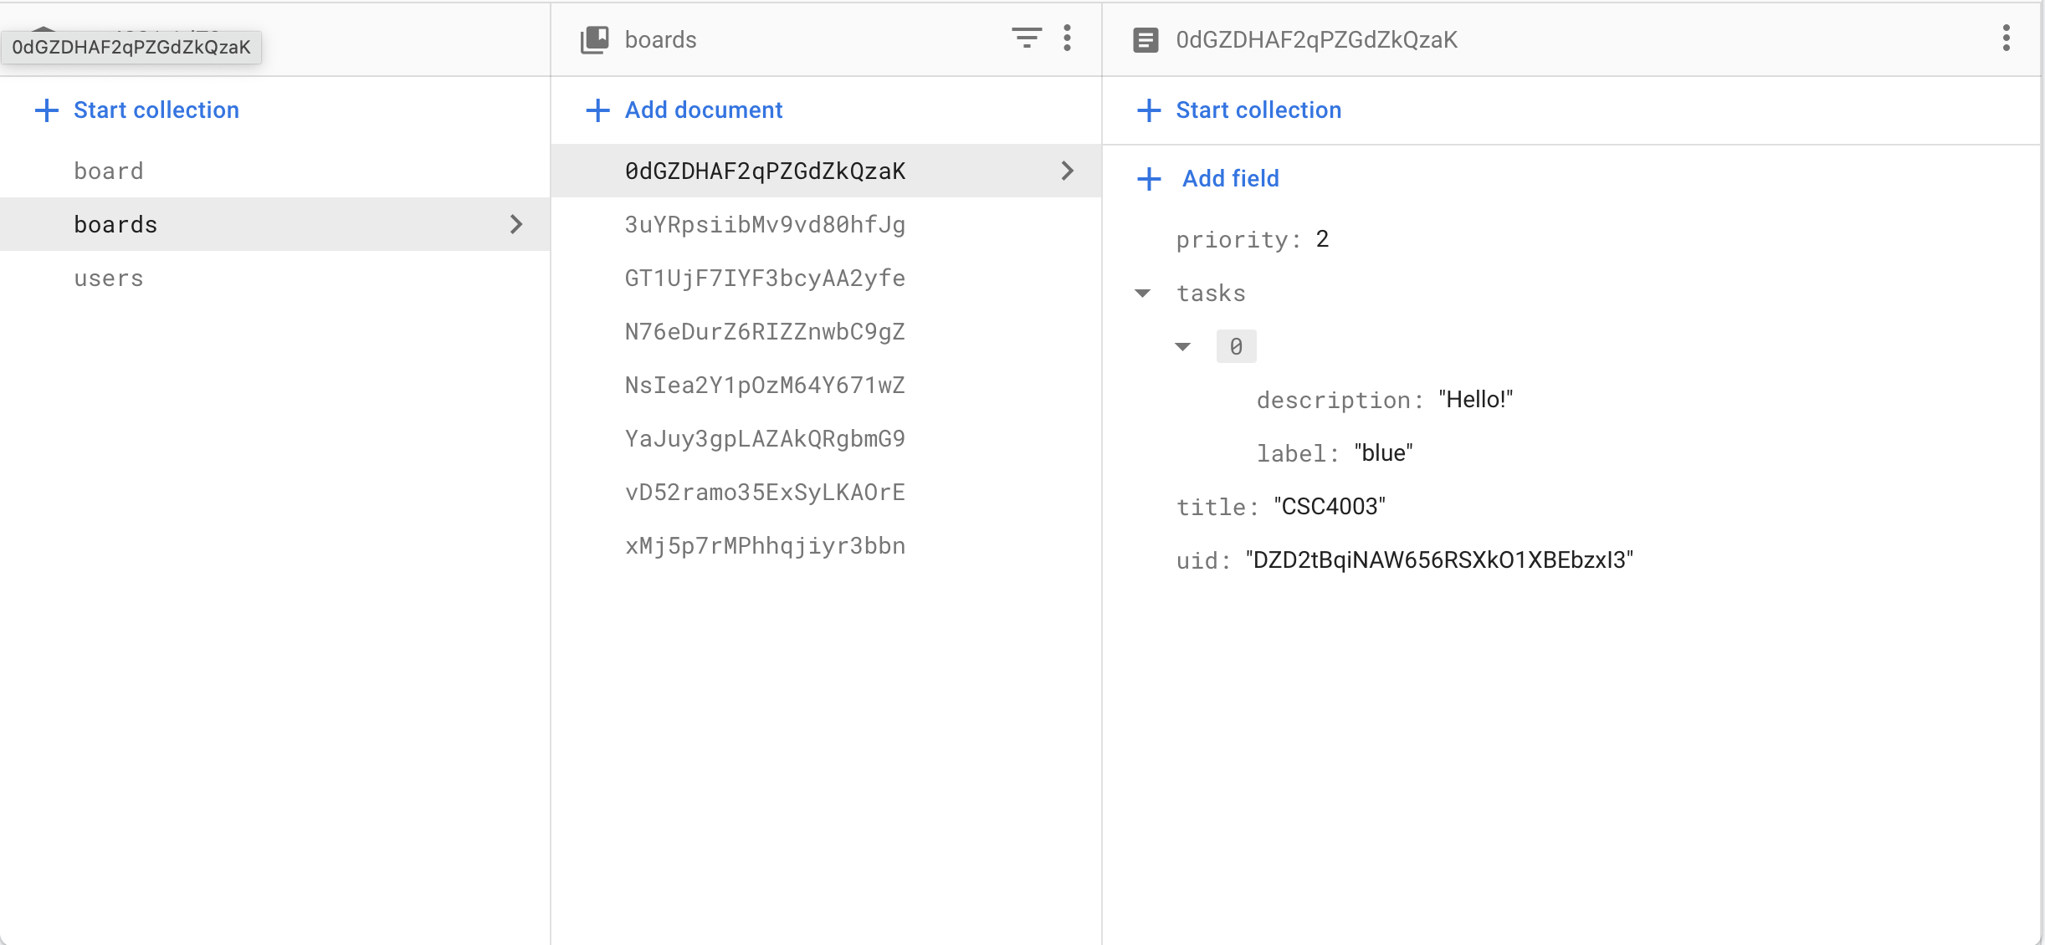The width and height of the screenshot is (2045, 945).
Task: Click Start collection in the left panel
Action: coord(156,110)
